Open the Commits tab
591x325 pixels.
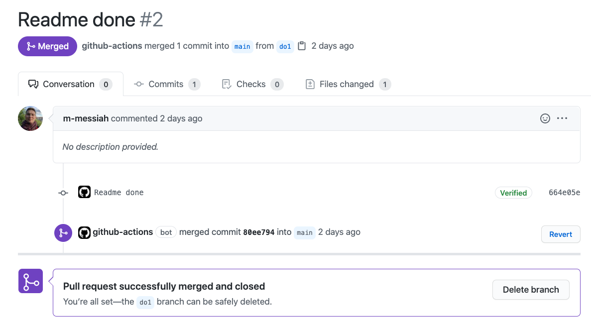[167, 84]
